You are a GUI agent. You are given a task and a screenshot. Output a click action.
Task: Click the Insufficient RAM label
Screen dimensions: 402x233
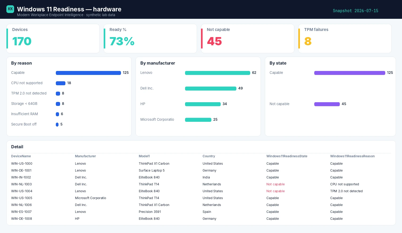coord(24,114)
